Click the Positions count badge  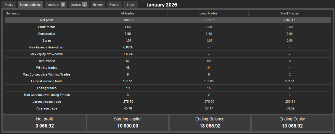pyautogui.click(x=63, y=5)
